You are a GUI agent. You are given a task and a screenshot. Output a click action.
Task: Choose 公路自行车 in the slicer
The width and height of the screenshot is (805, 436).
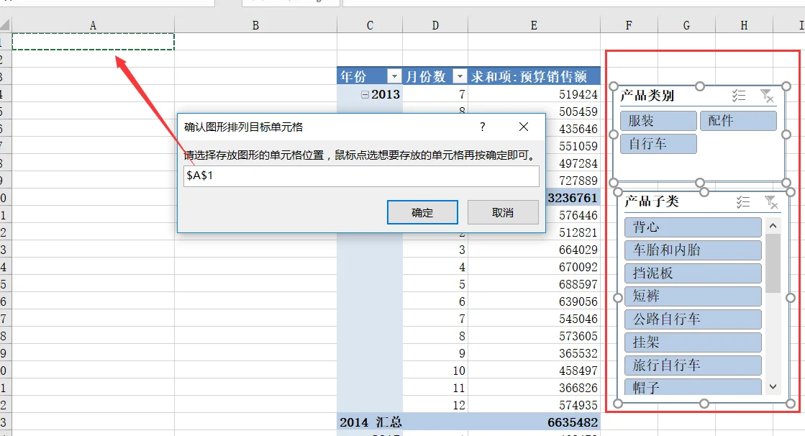(693, 319)
